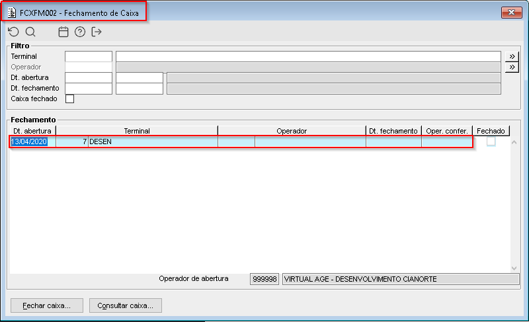Image resolution: width=529 pixels, height=322 pixels.
Task: Close the Fechamento de Caixa window
Action: point(511,13)
